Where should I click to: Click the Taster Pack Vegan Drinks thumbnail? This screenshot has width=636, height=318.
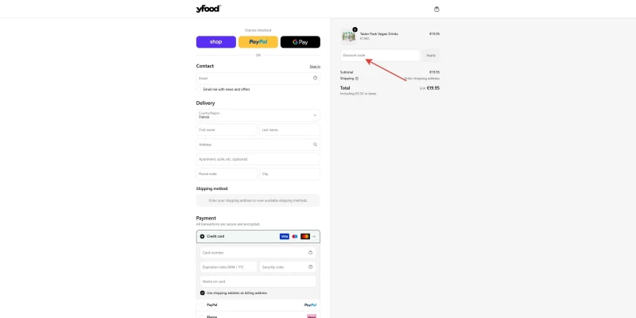point(348,36)
